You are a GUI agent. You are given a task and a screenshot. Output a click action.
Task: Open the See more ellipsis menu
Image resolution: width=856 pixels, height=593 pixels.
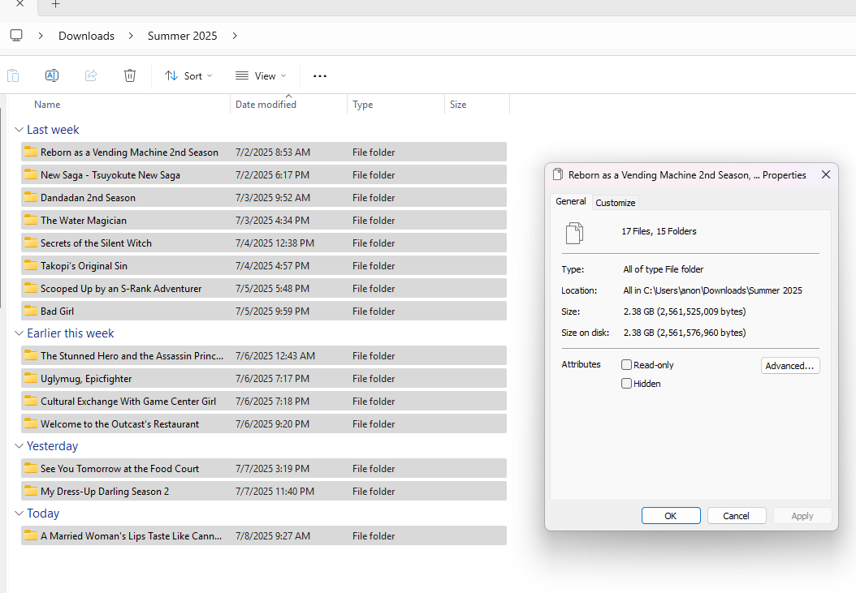click(x=320, y=75)
